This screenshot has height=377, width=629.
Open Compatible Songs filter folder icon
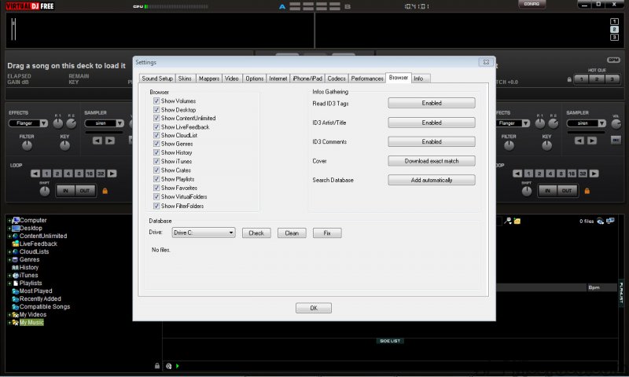(x=16, y=306)
